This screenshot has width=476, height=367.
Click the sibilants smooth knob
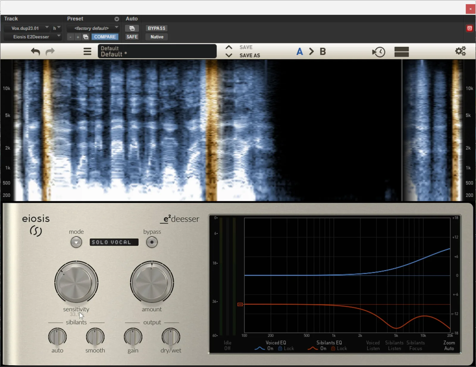pos(95,337)
